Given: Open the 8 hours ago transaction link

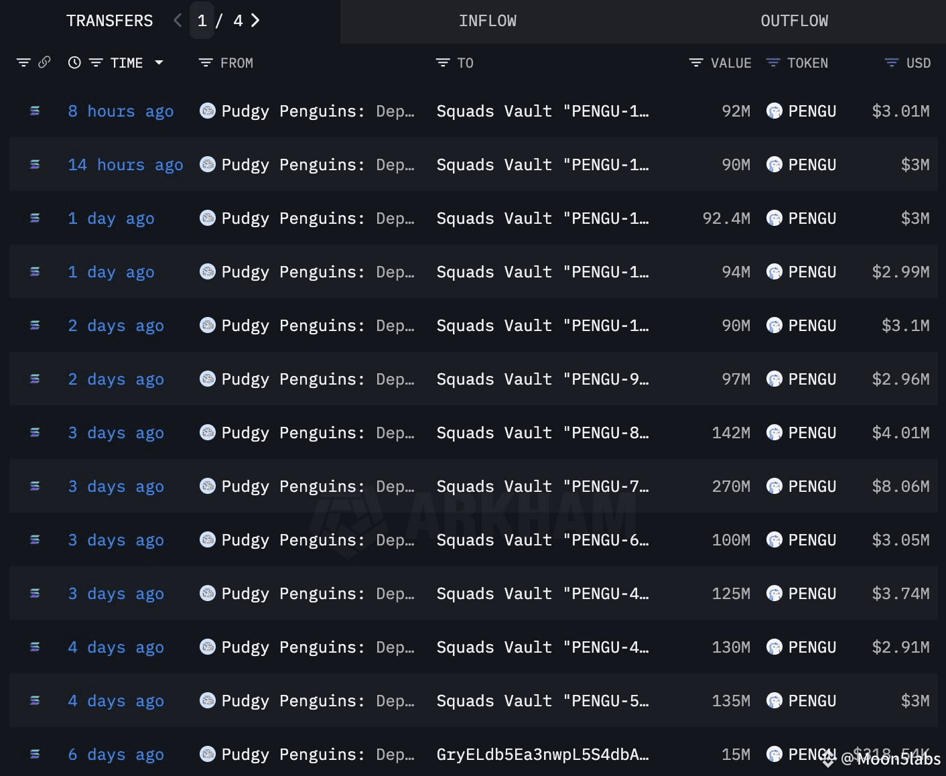Looking at the screenshot, I should click(x=121, y=111).
